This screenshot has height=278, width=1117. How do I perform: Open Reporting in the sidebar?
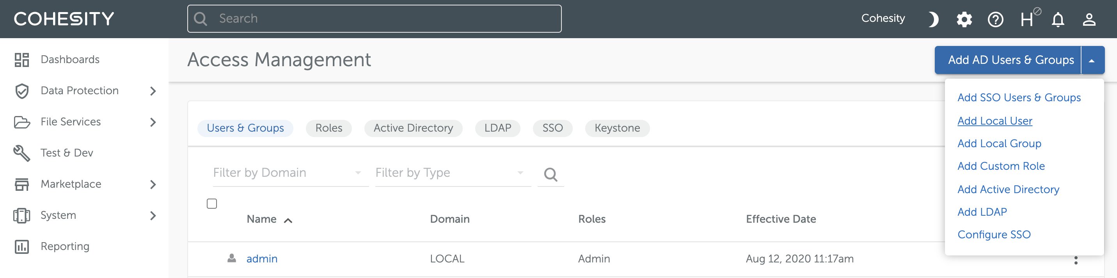[65, 247]
